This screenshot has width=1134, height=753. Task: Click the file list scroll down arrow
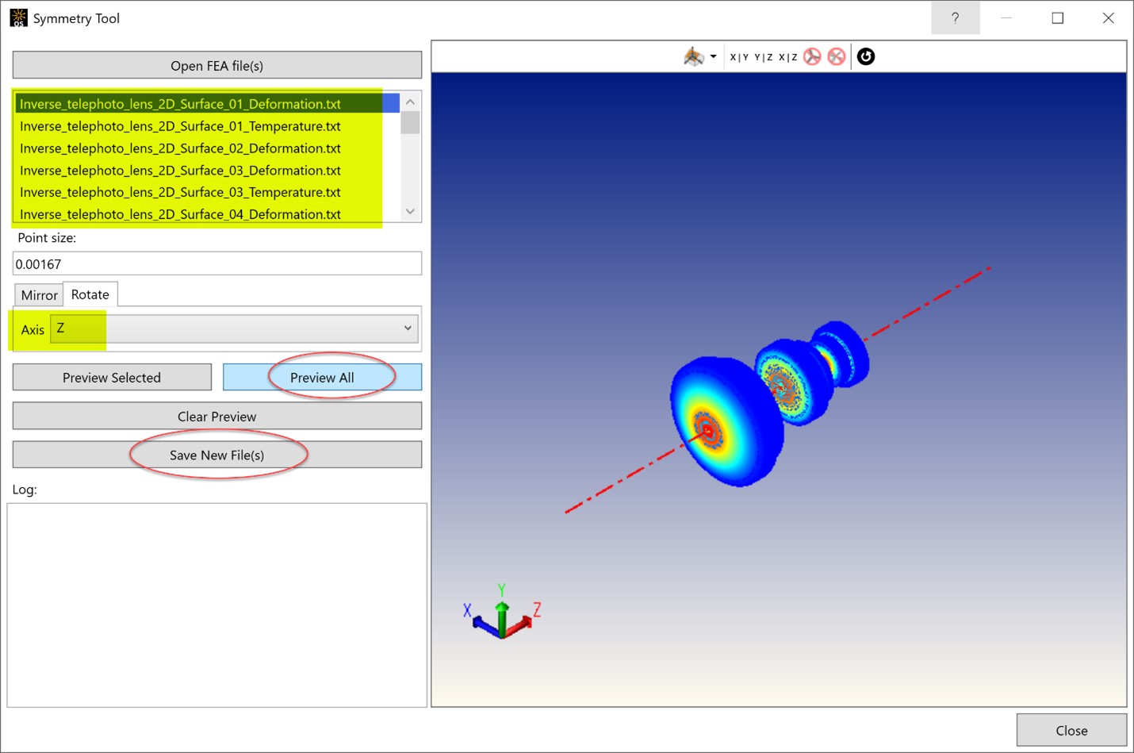(x=410, y=211)
